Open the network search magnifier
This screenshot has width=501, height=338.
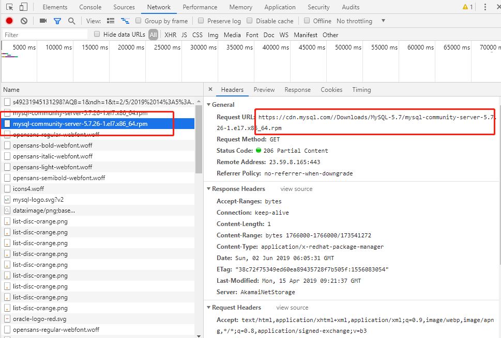pyautogui.click(x=71, y=21)
